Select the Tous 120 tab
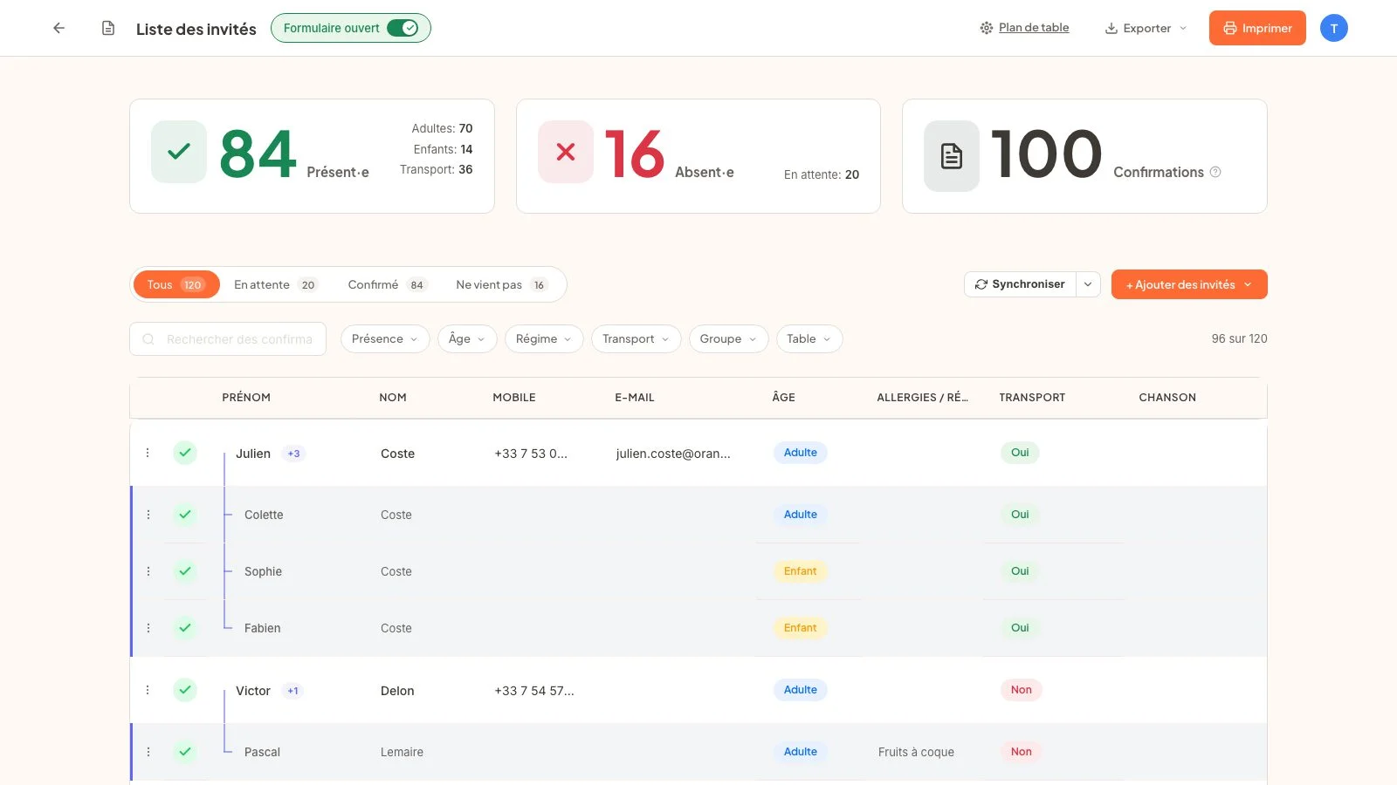 [x=175, y=284]
